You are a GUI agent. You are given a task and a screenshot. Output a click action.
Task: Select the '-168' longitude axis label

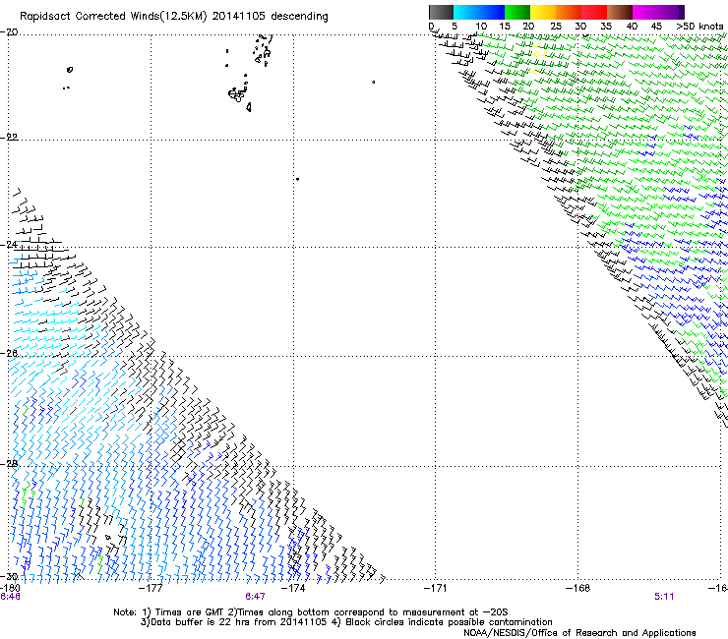click(x=578, y=588)
